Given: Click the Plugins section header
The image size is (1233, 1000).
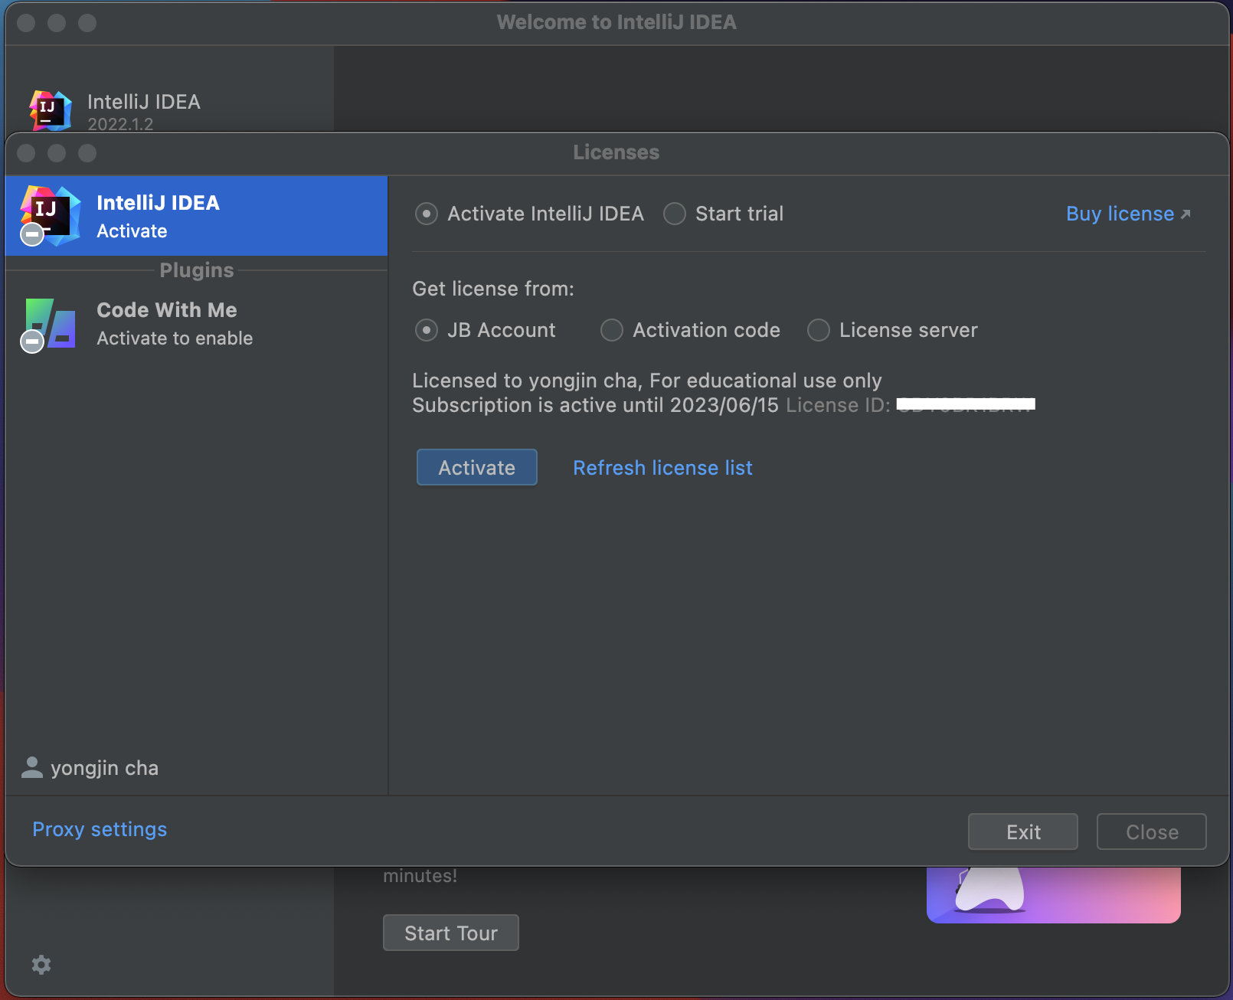Looking at the screenshot, I should point(197,270).
